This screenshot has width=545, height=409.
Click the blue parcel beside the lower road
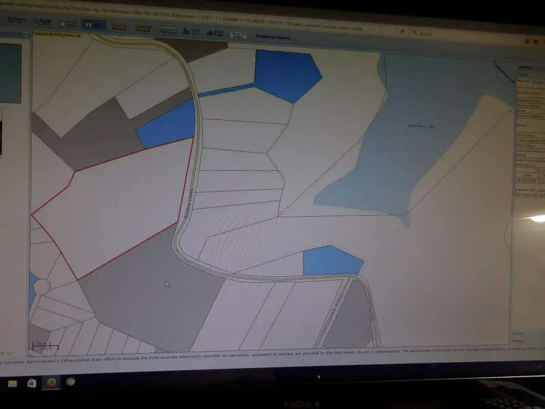(330, 260)
